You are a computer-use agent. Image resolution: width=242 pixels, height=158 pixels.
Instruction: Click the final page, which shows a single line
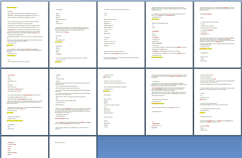(73, 147)
